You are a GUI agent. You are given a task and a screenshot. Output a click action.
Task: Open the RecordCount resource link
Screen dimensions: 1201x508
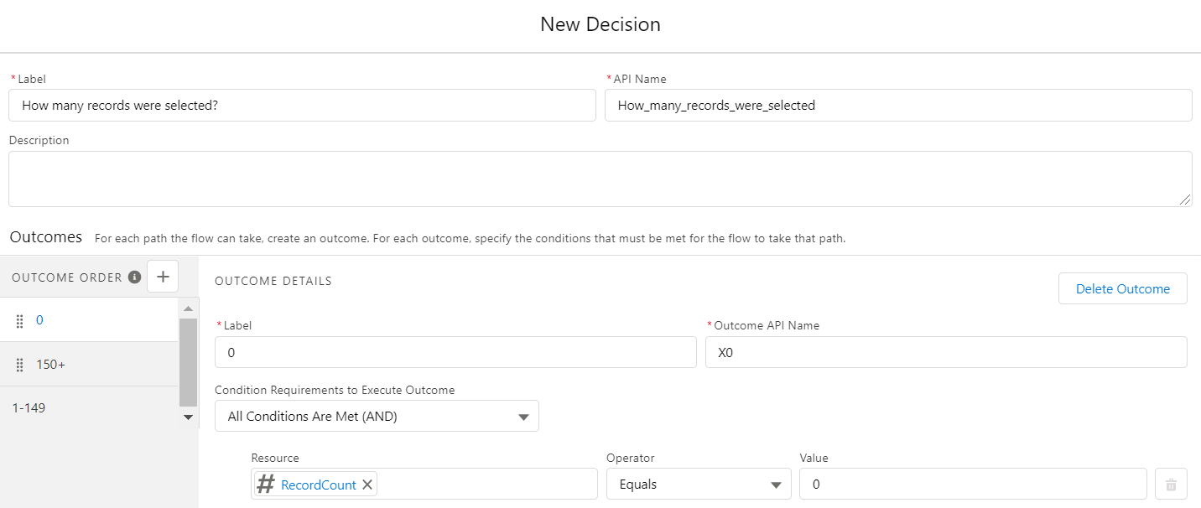pyautogui.click(x=320, y=484)
